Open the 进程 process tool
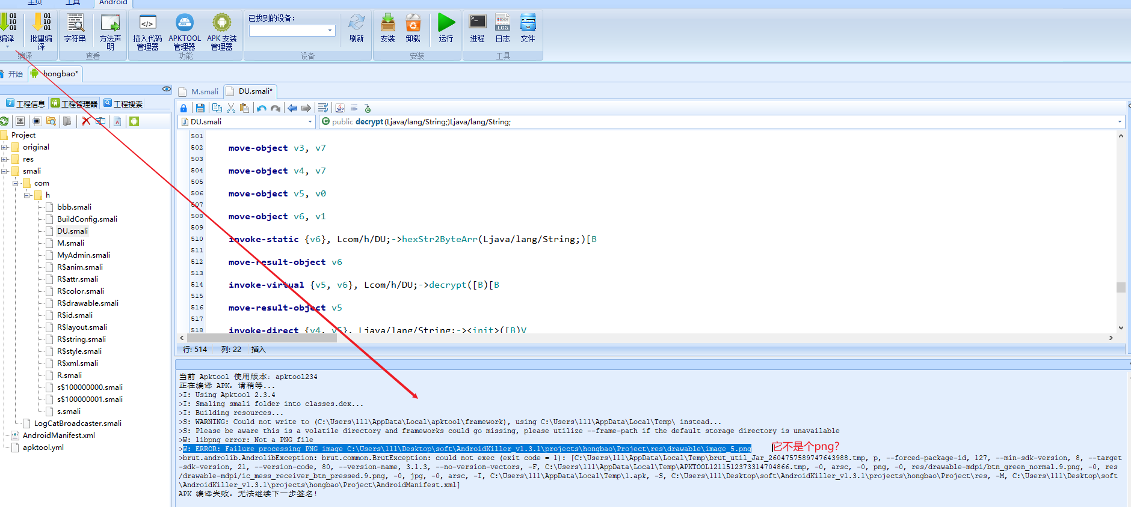This screenshot has width=1131, height=507. point(478,28)
